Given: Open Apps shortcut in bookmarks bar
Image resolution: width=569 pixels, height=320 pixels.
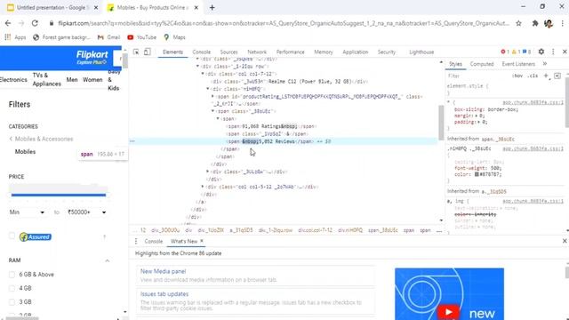Looking at the screenshot, I should pyautogui.click(x=15, y=37).
